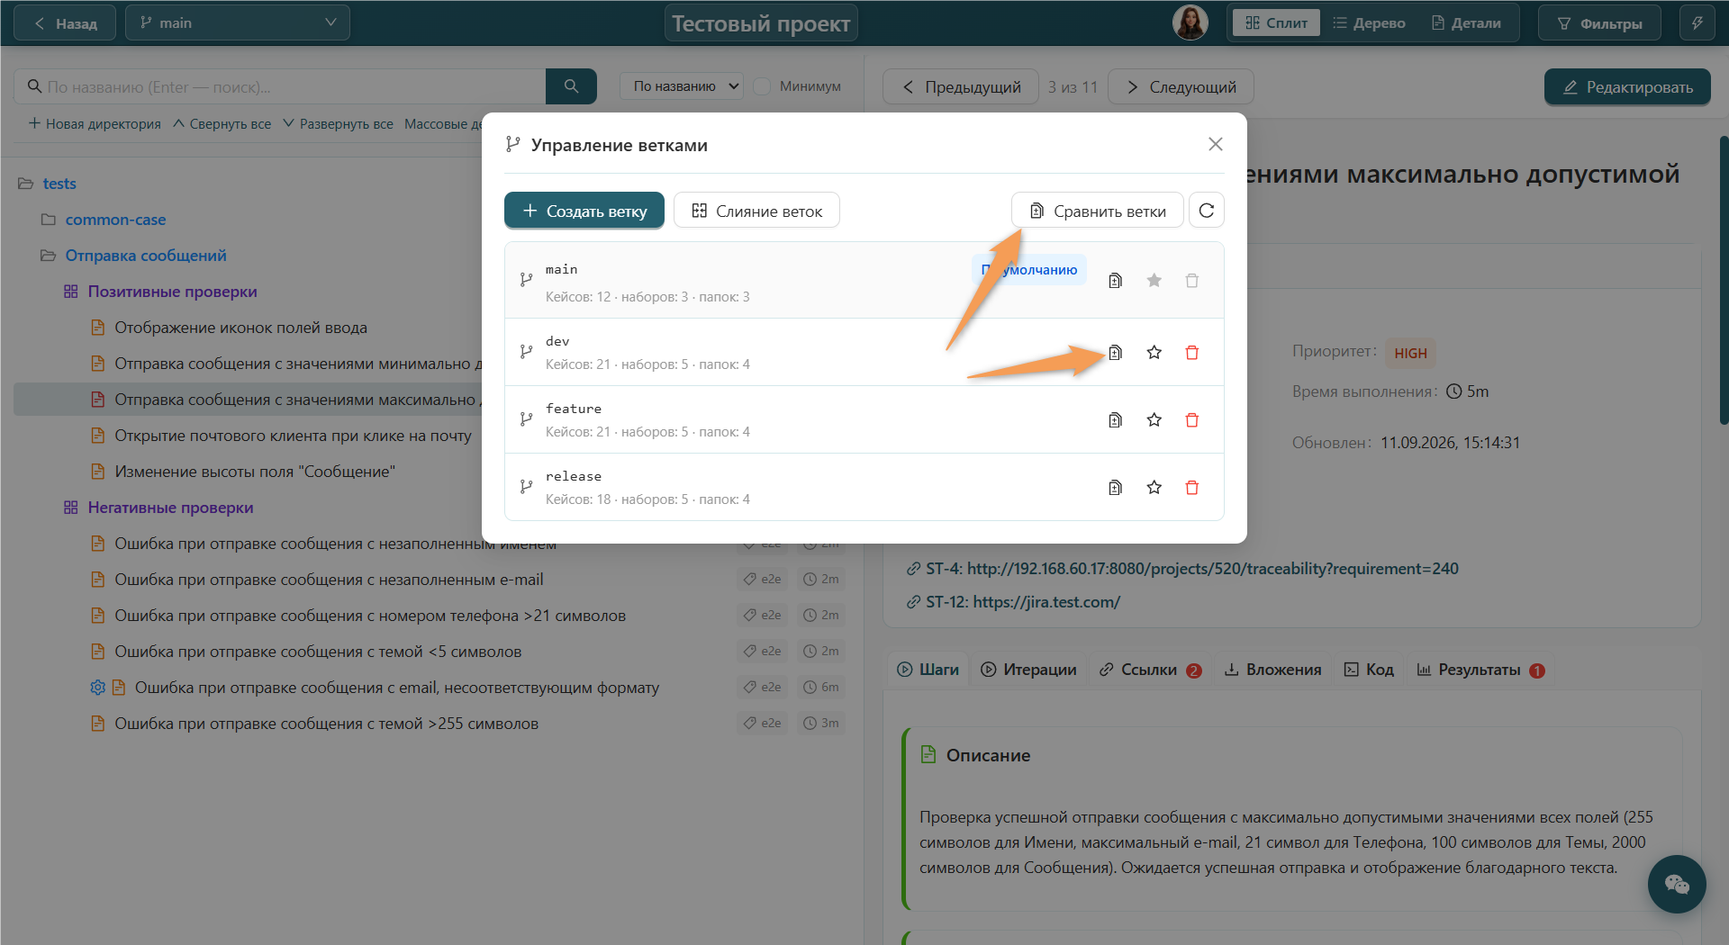
Task: Select the dev branch row
Action: tap(864, 352)
